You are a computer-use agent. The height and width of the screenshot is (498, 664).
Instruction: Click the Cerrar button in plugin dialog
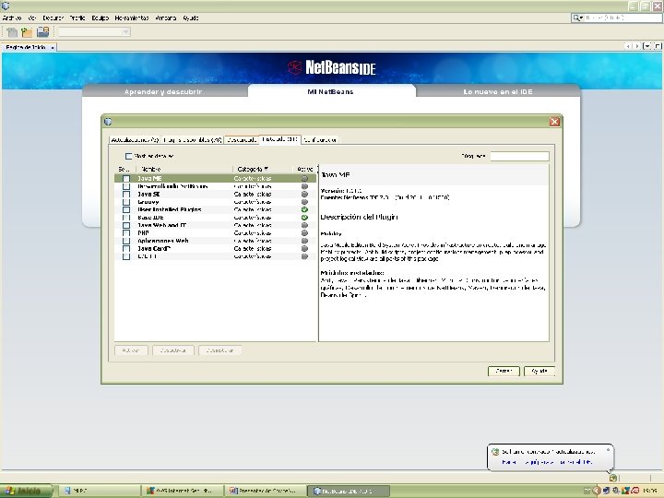(504, 371)
